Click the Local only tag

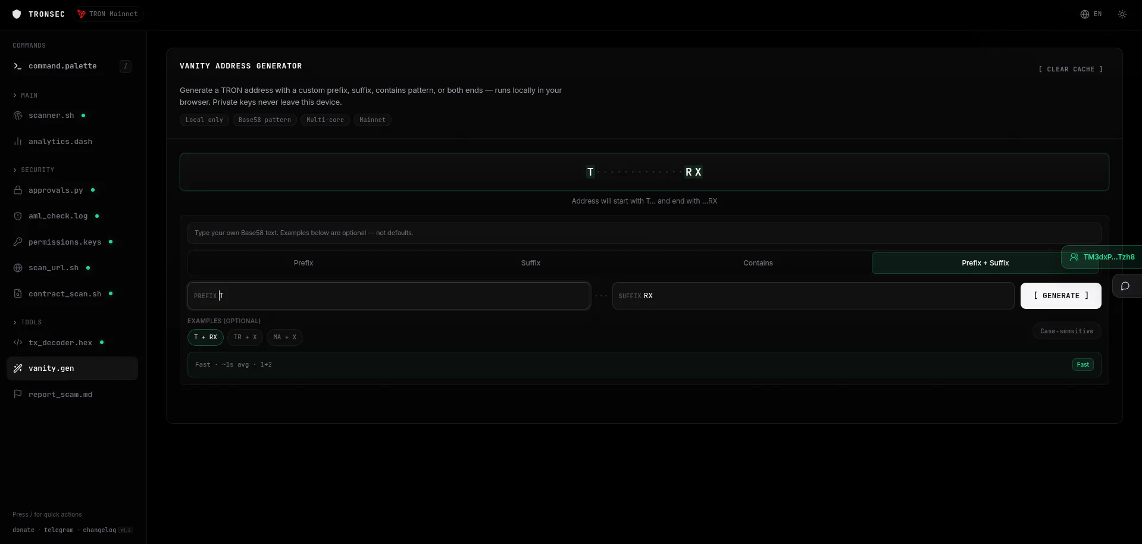pos(204,120)
